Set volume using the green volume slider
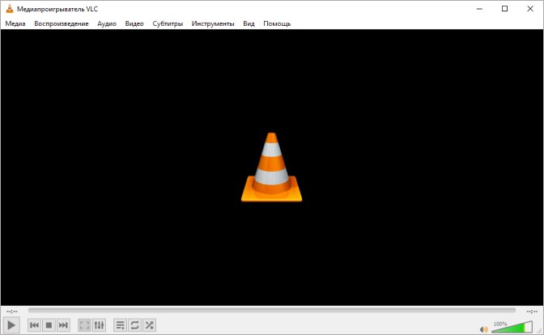 pos(512,327)
